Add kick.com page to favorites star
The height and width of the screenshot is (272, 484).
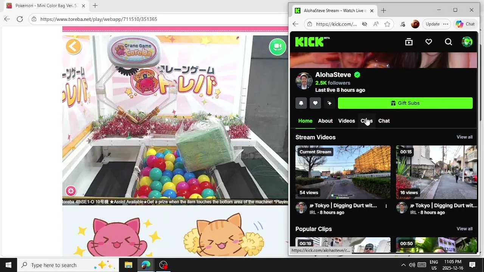pos(387,24)
